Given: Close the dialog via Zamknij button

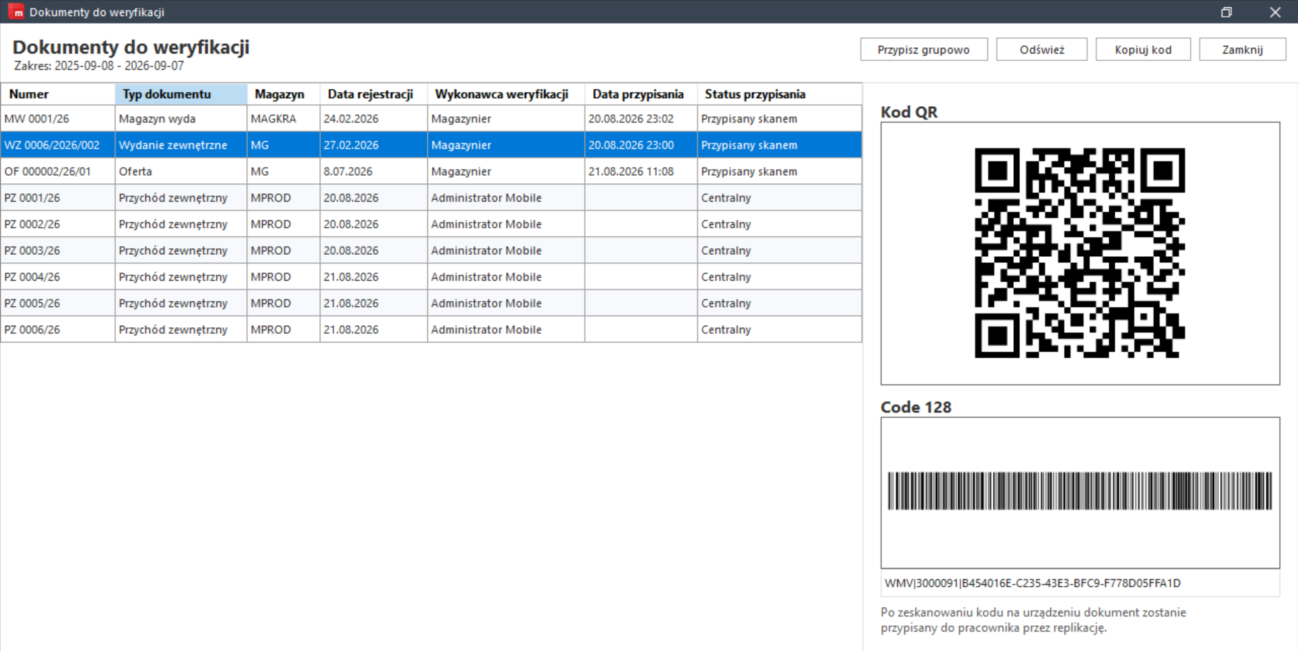Looking at the screenshot, I should coord(1243,49).
